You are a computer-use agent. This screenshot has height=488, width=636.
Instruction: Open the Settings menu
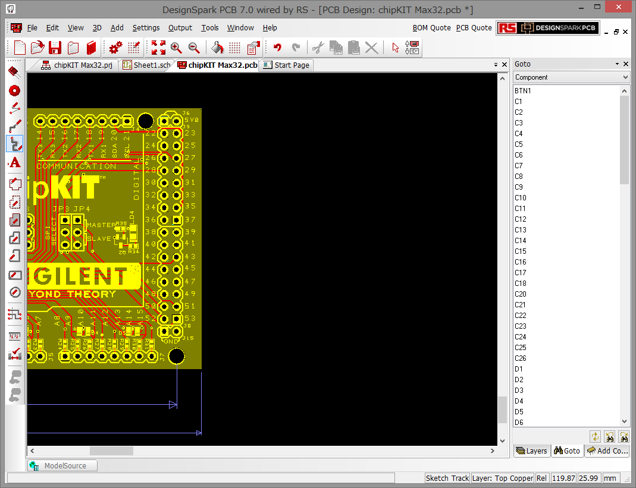click(146, 27)
